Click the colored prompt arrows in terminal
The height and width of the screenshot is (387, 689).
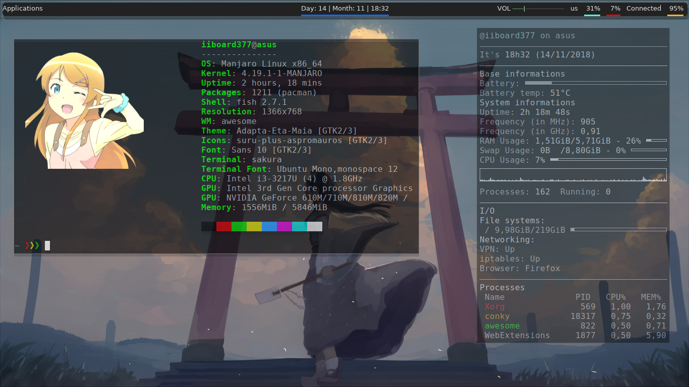pyautogui.click(x=32, y=246)
